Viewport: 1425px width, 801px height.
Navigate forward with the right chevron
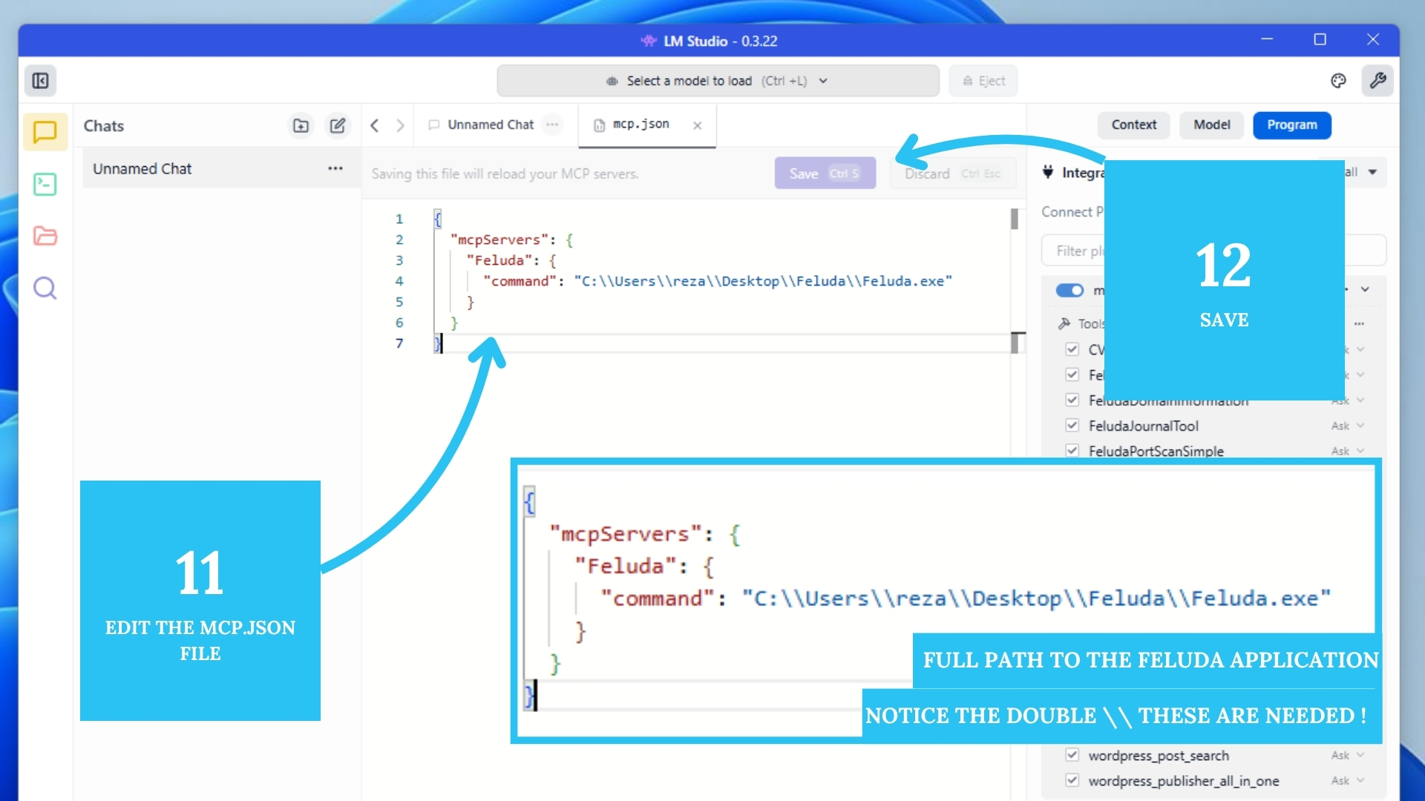pos(400,125)
